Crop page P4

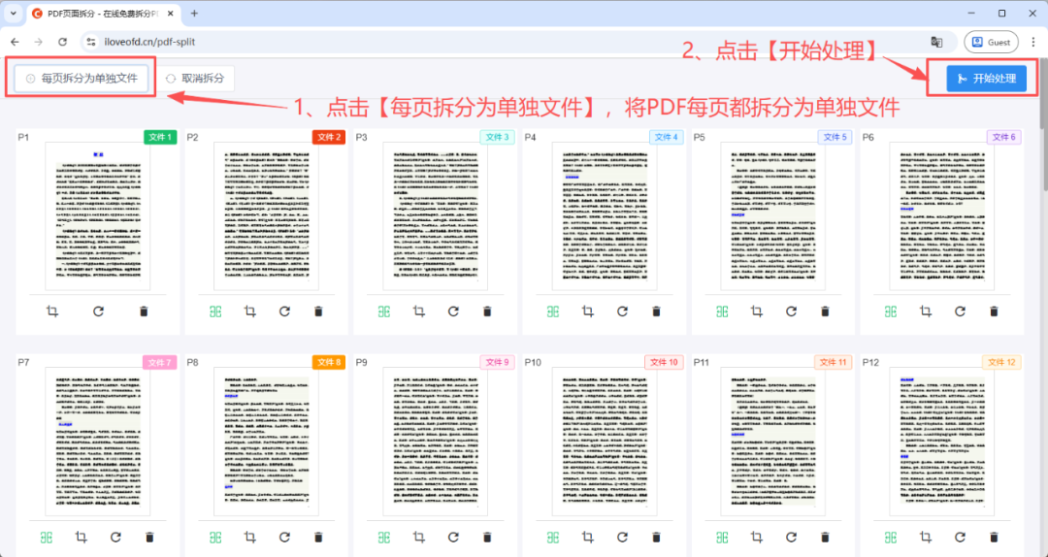tap(587, 311)
